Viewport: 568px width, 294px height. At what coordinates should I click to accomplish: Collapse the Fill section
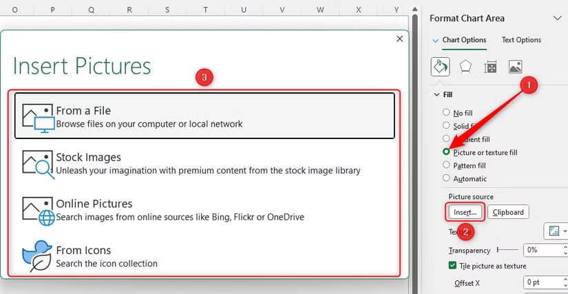click(x=436, y=94)
